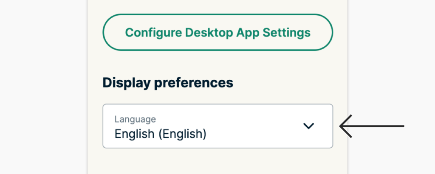Click the Configure Desktop App Settings button
Image resolution: width=435 pixels, height=174 pixels.
tap(217, 33)
